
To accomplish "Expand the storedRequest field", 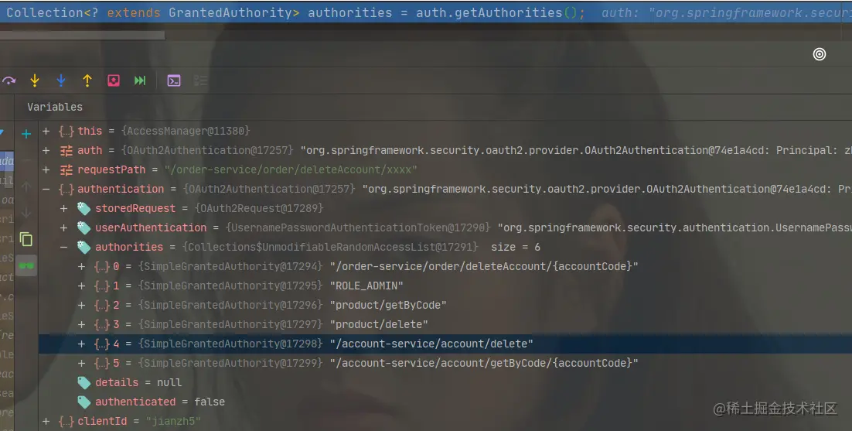I will coord(63,208).
